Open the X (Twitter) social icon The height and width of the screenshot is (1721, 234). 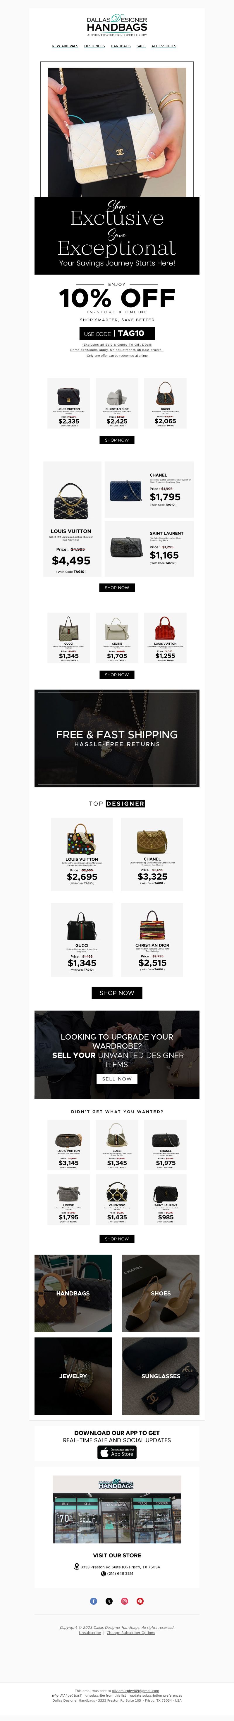pos(109,1601)
